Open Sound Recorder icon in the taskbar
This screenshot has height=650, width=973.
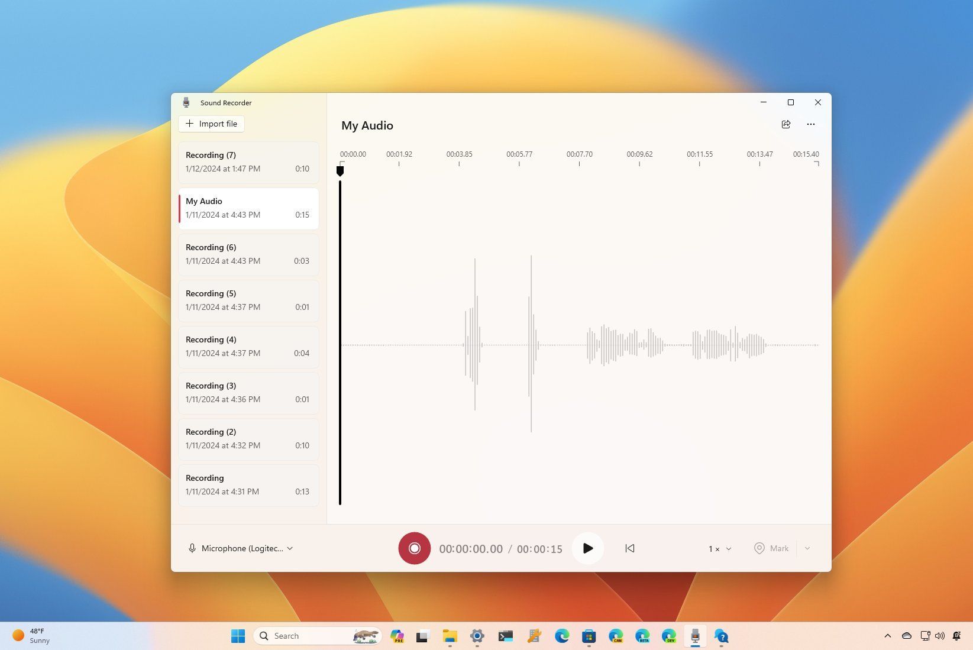pyautogui.click(x=695, y=636)
